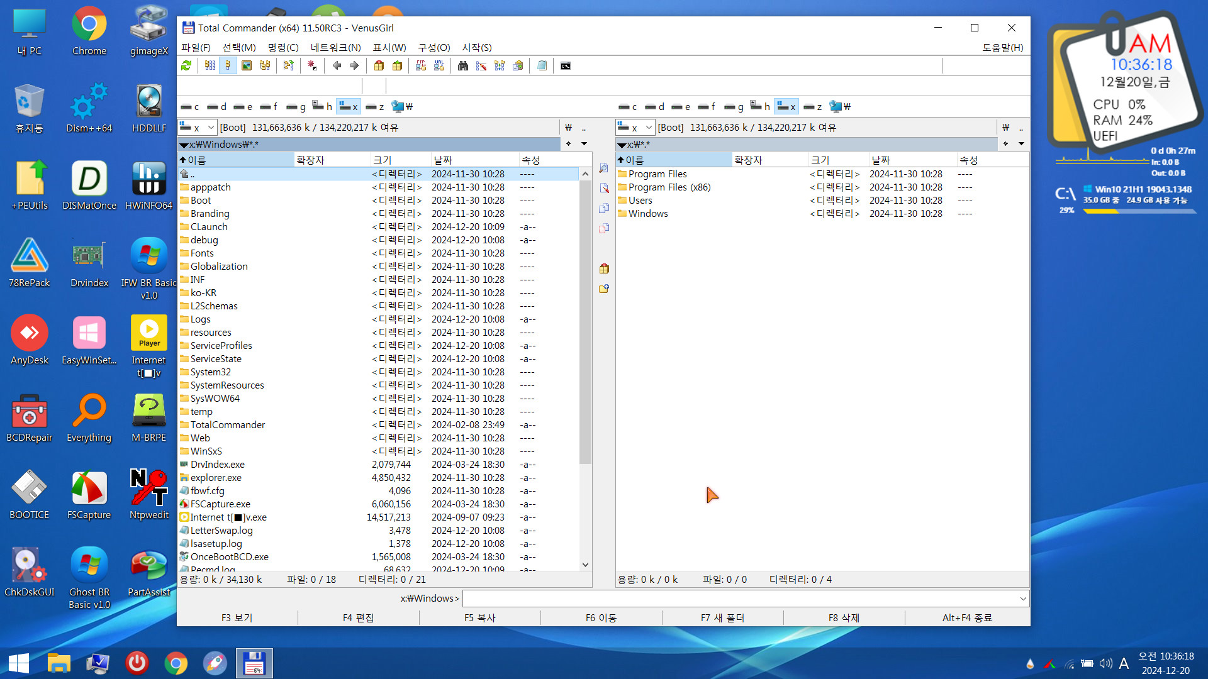Open the command prompt toolbar icon
Viewport: 1208px width, 679px height.
[566, 65]
